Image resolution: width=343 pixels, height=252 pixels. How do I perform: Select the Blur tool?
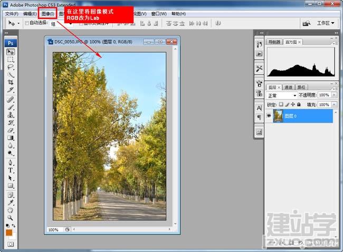click(11, 146)
